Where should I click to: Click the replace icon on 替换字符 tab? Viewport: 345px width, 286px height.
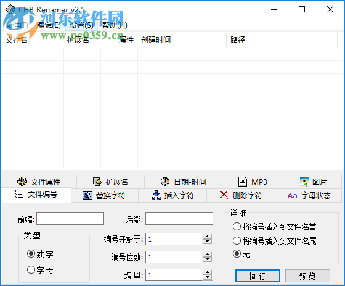[87, 195]
